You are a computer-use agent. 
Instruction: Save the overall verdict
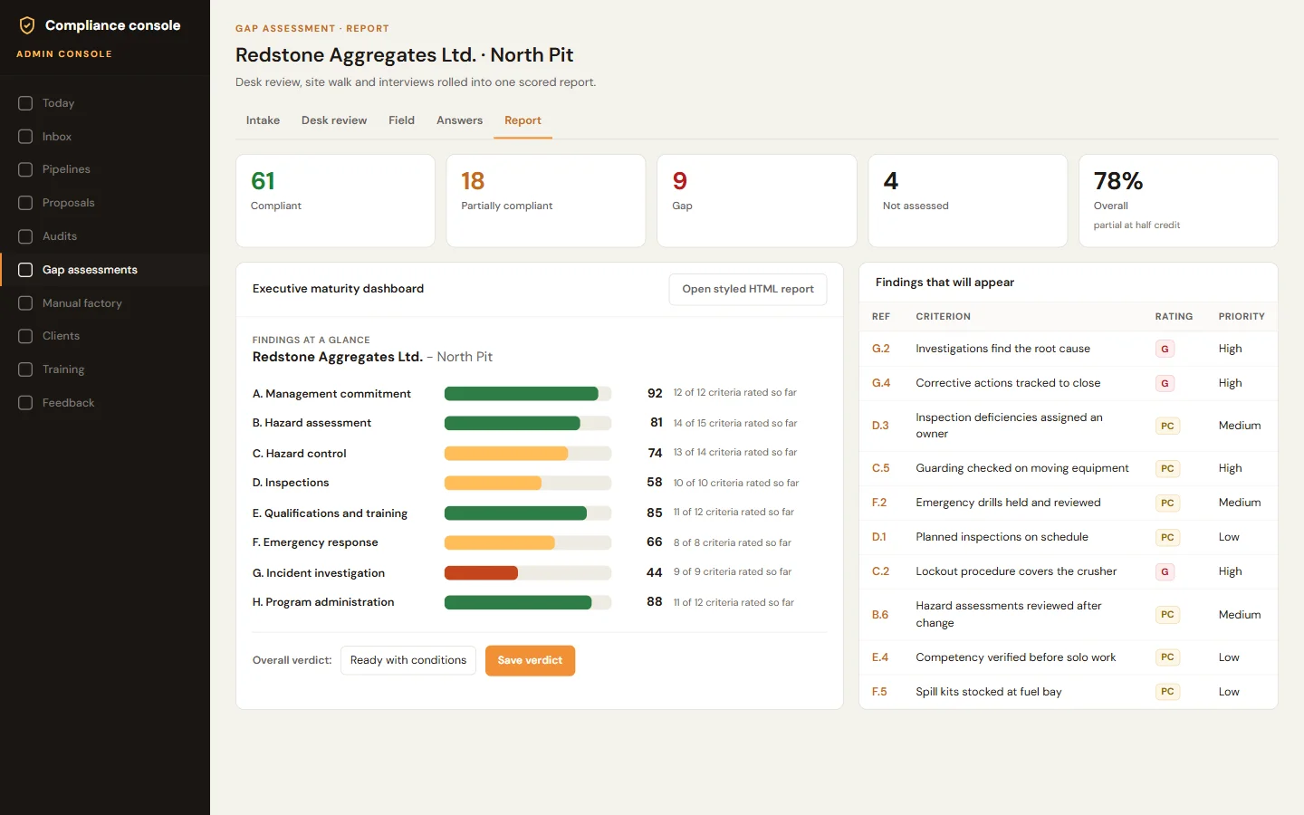click(x=530, y=660)
